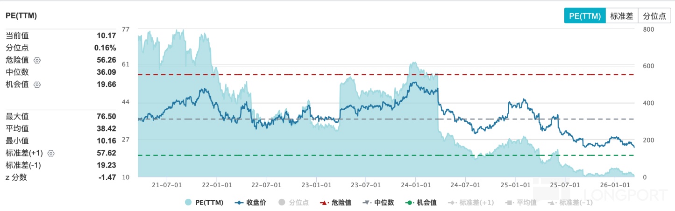The image size is (675, 211).
Task: Click the 22-07-01 date axis label
Action: pos(266,185)
